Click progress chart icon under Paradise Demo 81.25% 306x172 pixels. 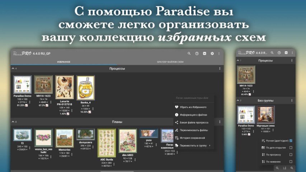click(x=27, y=106)
